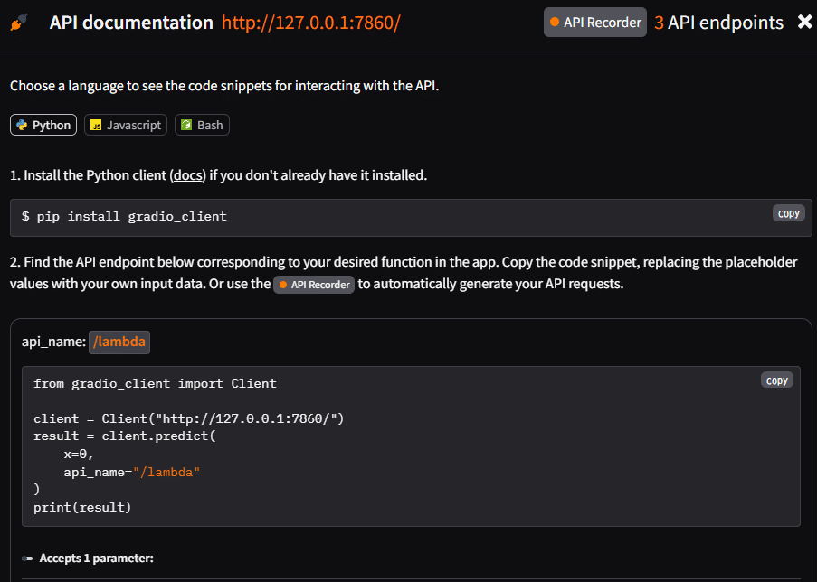Click the /lambda api_name badge
Image resolution: width=817 pixels, height=582 pixels.
point(119,342)
